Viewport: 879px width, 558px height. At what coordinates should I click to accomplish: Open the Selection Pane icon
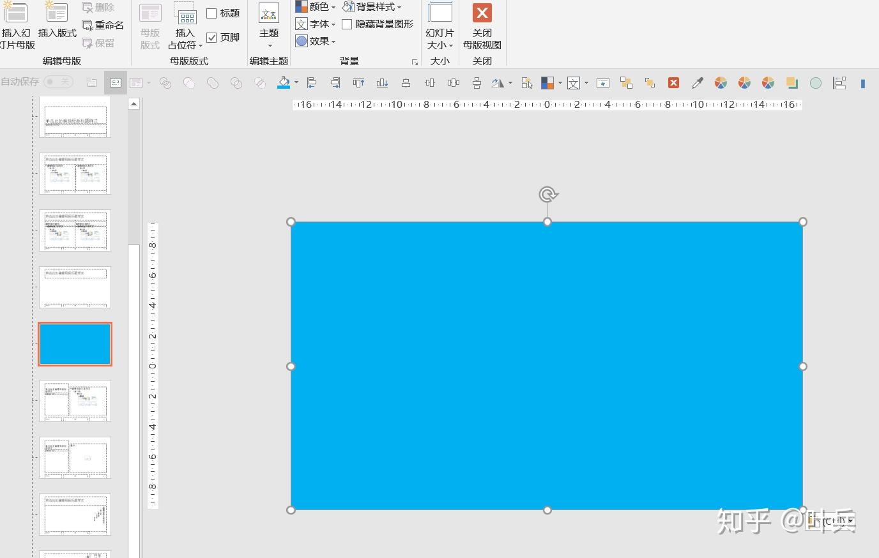point(527,83)
